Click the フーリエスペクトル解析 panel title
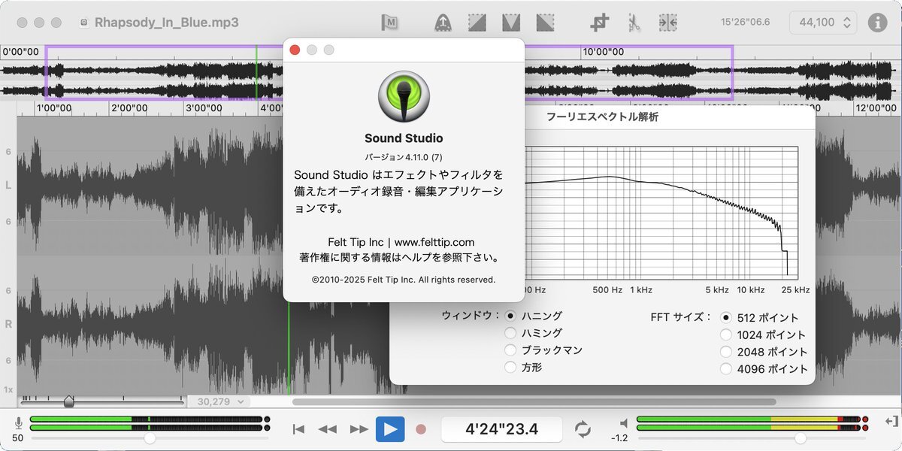This screenshot has height=451, width=902. point(603,117)
